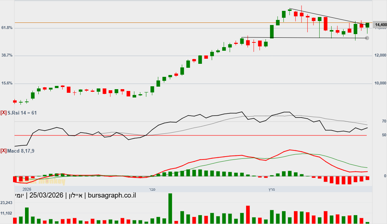Viewport: 387px width, 224px height.
Task: Click the RSI 70 level label
Action: click(x=384, y=121)
